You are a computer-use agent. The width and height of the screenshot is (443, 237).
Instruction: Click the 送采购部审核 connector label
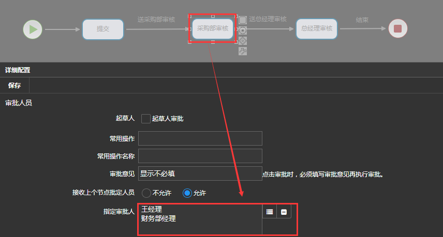coord(156,20)
